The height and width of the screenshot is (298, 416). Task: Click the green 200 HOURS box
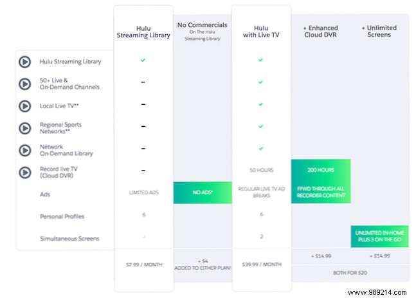321,182
